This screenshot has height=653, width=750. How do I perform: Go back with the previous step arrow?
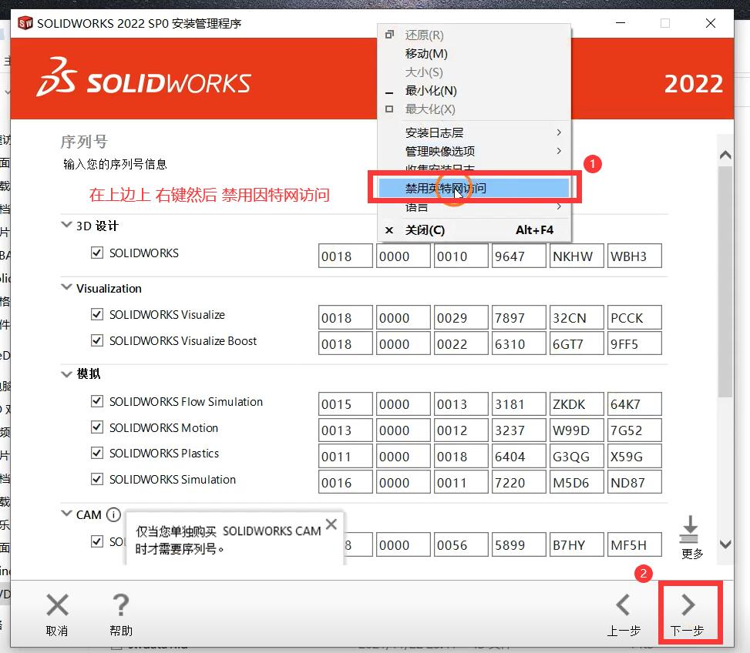pyautogui.click(x=623, y=604)
